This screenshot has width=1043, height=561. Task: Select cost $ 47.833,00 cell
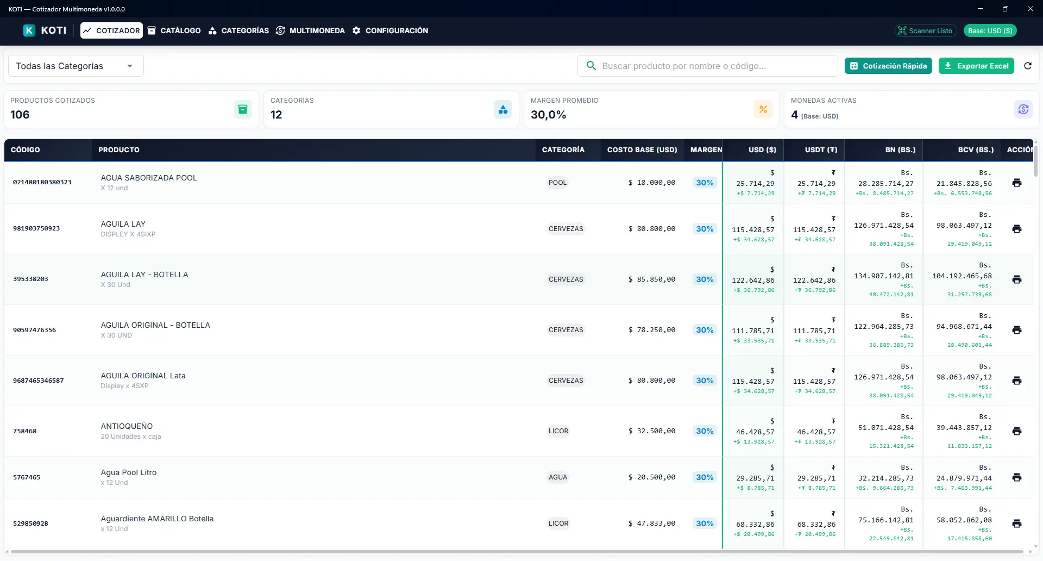tap(652, 523)
